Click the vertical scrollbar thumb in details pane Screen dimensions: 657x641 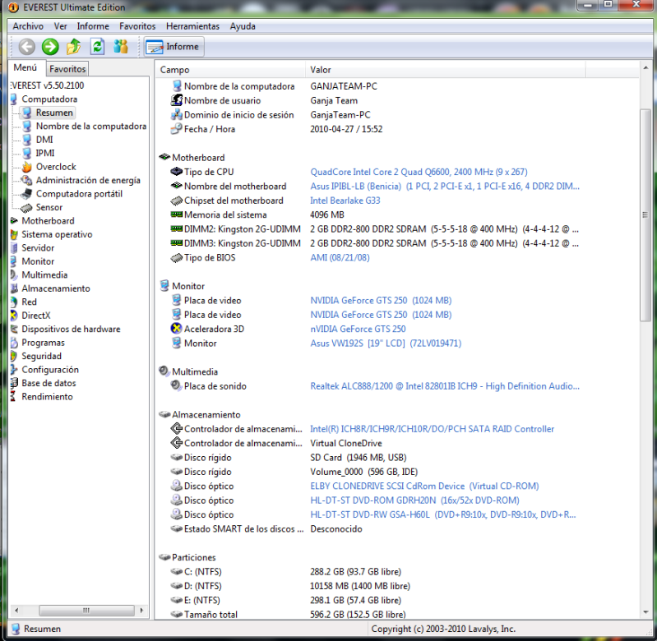pos(645,214)
